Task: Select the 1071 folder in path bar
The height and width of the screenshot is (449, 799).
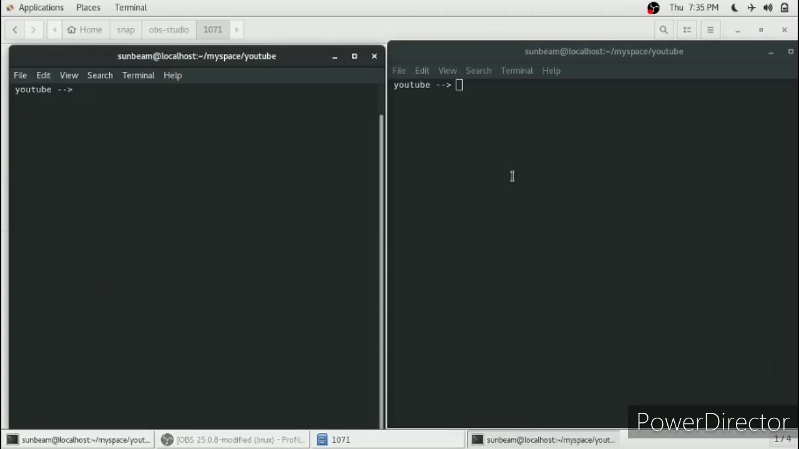Action: (212, 30)
